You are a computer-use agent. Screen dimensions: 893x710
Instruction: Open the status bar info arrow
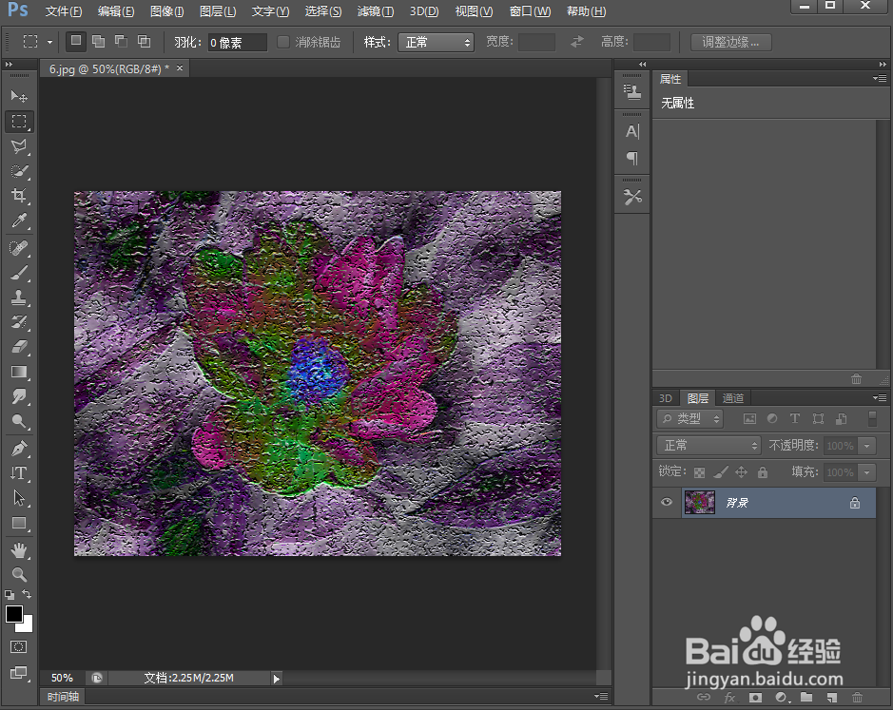coord(276,678)
